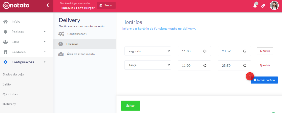Click the clock icon in segunda start time
Image resolution: width=282 pixels, height=113 pixels.
205,51
